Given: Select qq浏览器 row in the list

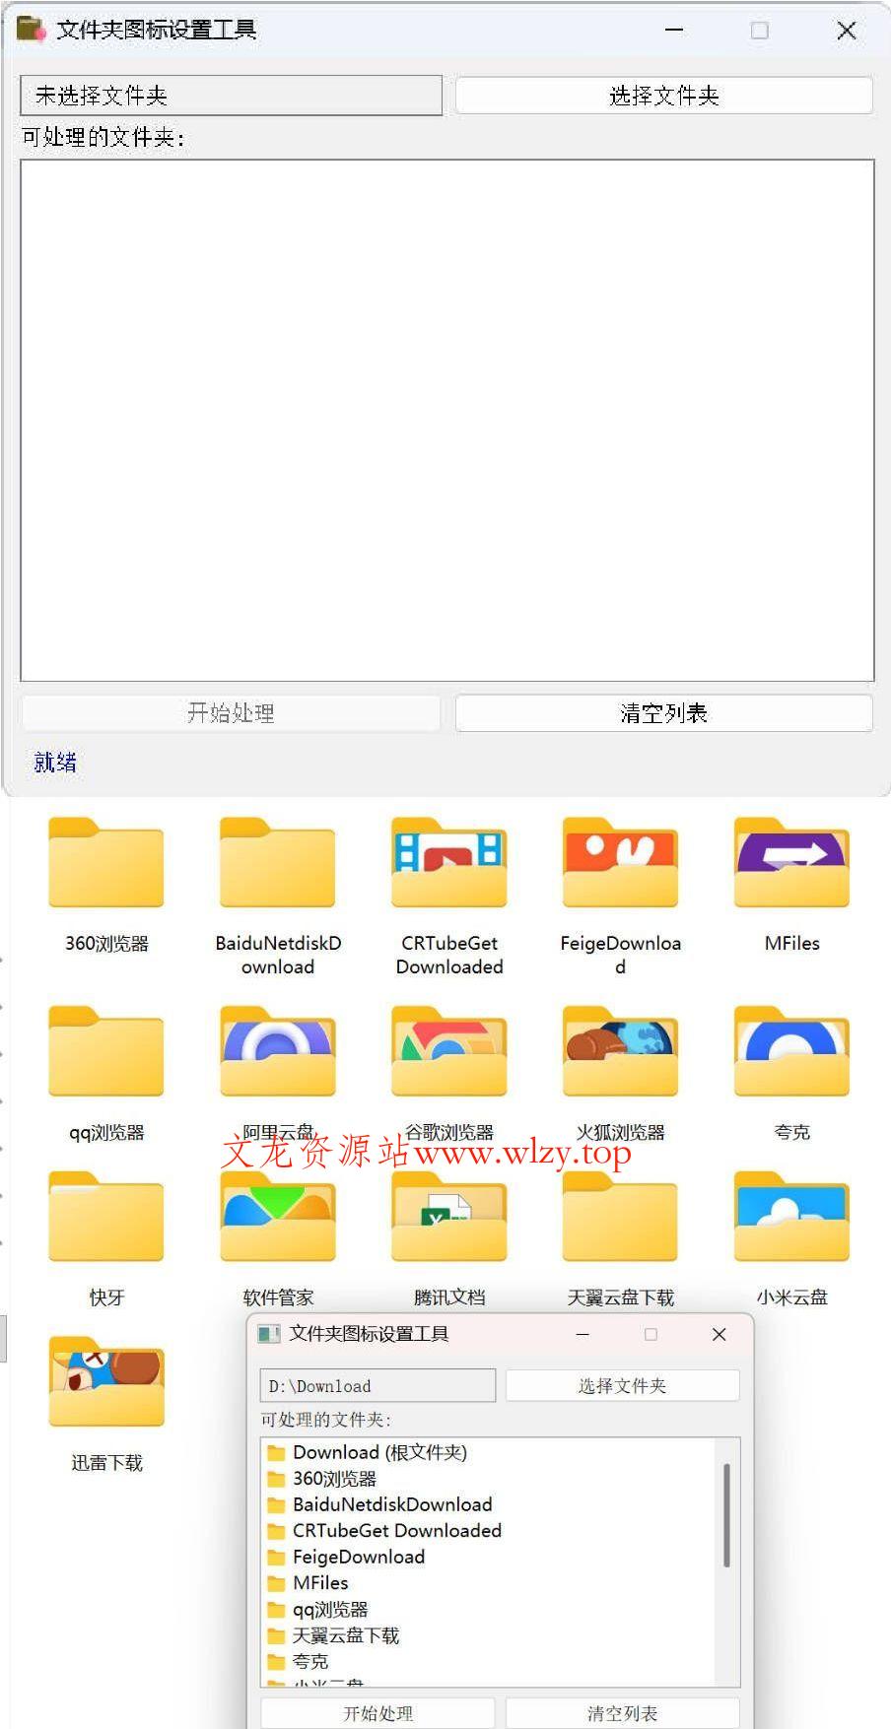Looking at the screenshot, I should pyautogui.click(x=490, y=1610).
